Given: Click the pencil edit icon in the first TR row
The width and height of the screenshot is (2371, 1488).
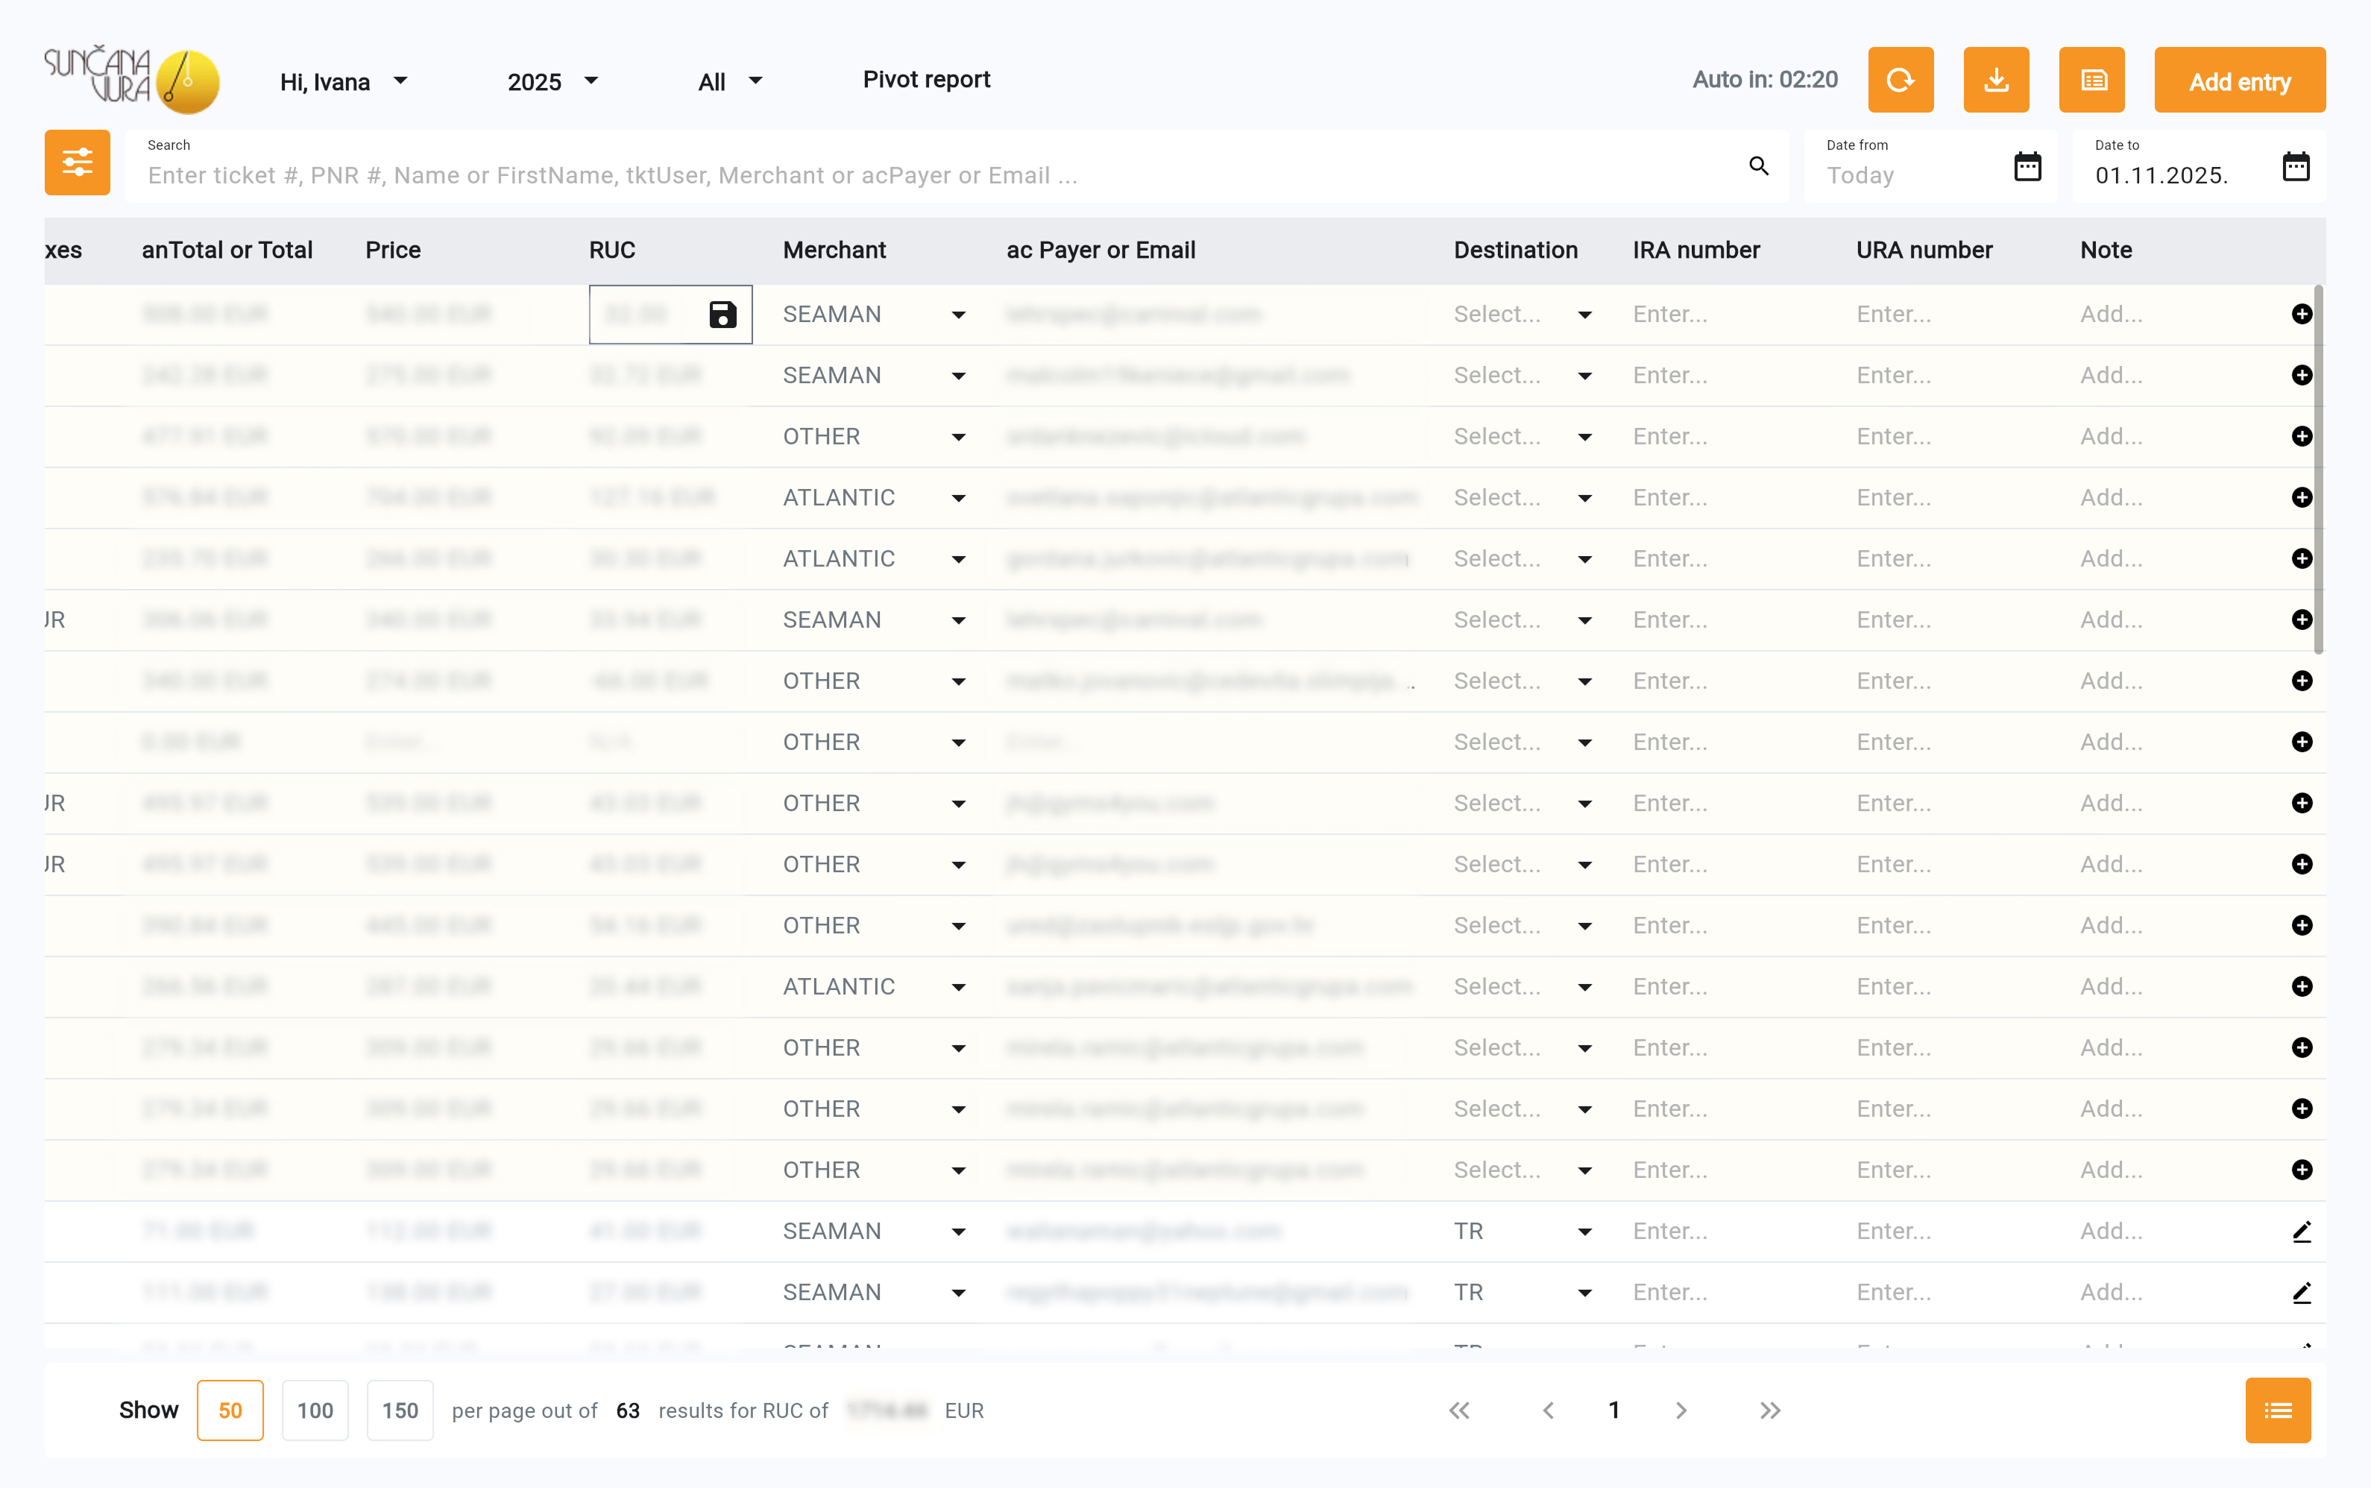Looking at the screenshot, I should click(x=2301, y=1231).
